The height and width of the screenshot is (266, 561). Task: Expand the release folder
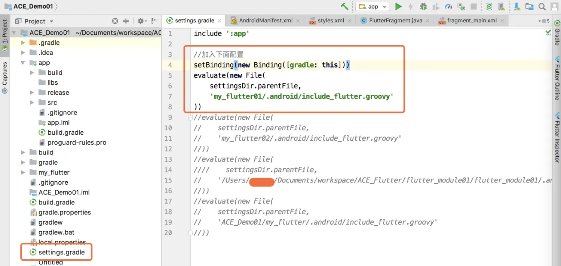pyautogui.click(x=32, y=93)
